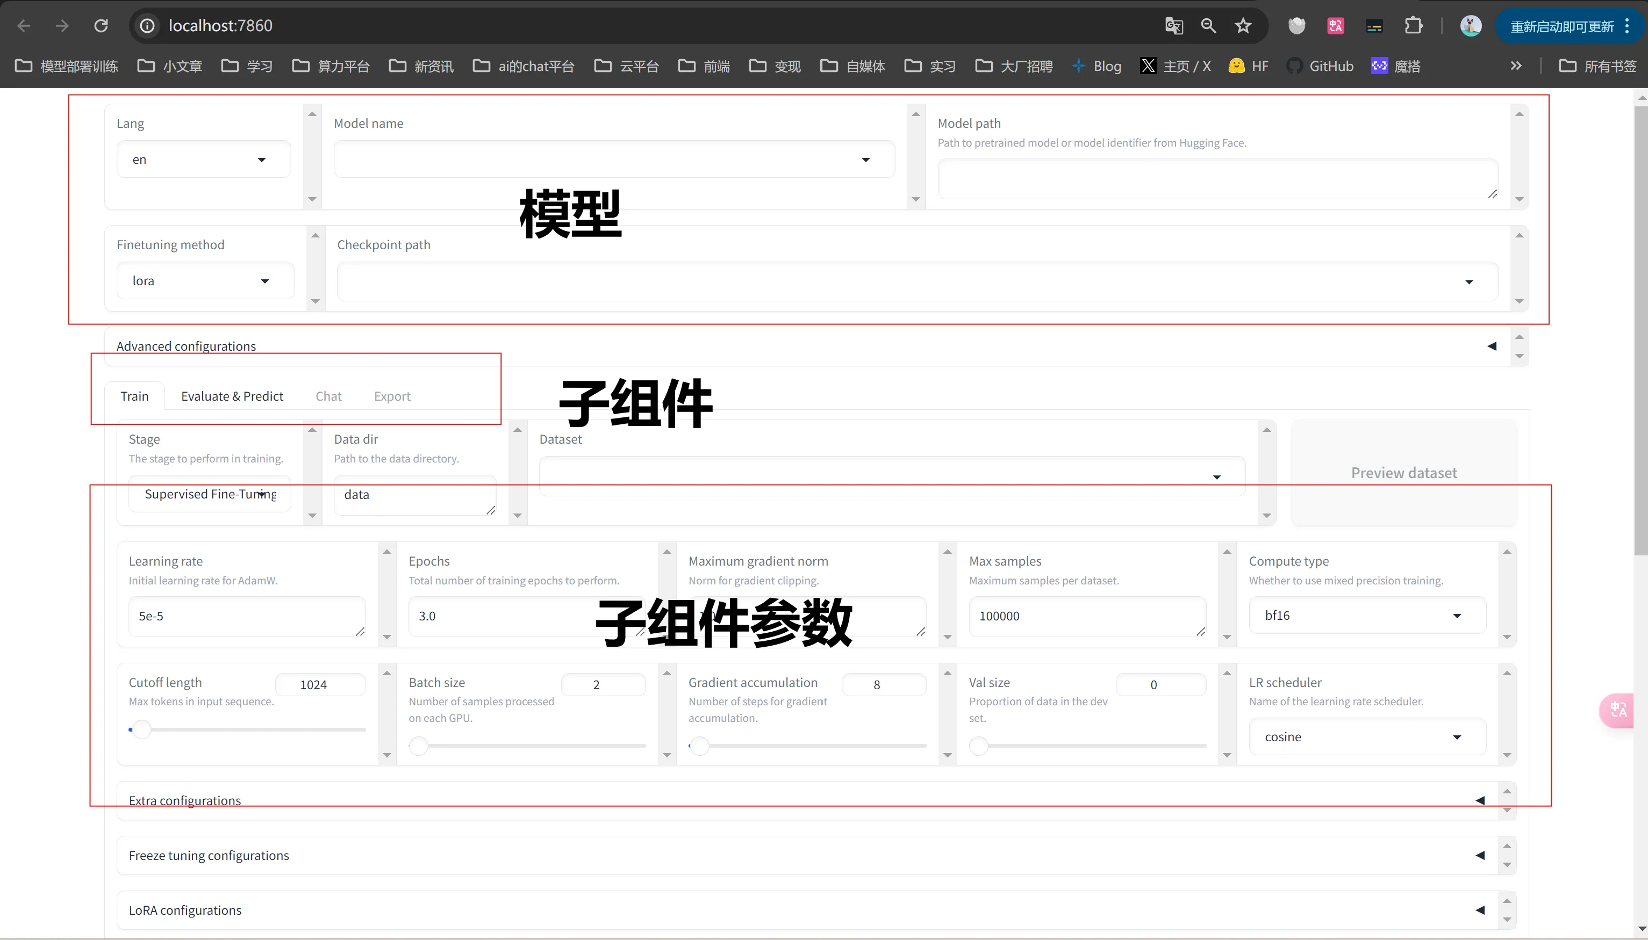1648x940 pixels.
Task: Open the Chrome three-dot menu
Action: click(x=1628, y=26)
